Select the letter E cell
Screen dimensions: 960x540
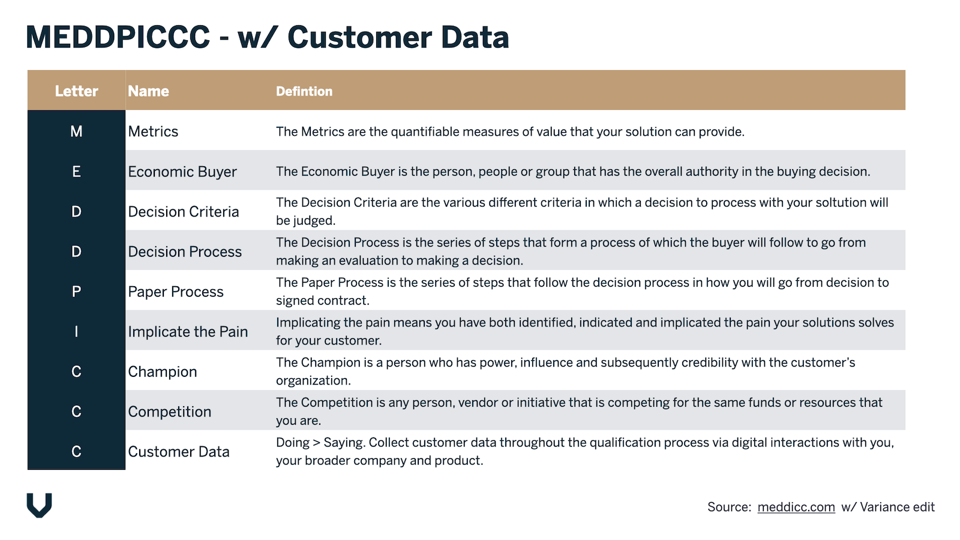[76, 172]
